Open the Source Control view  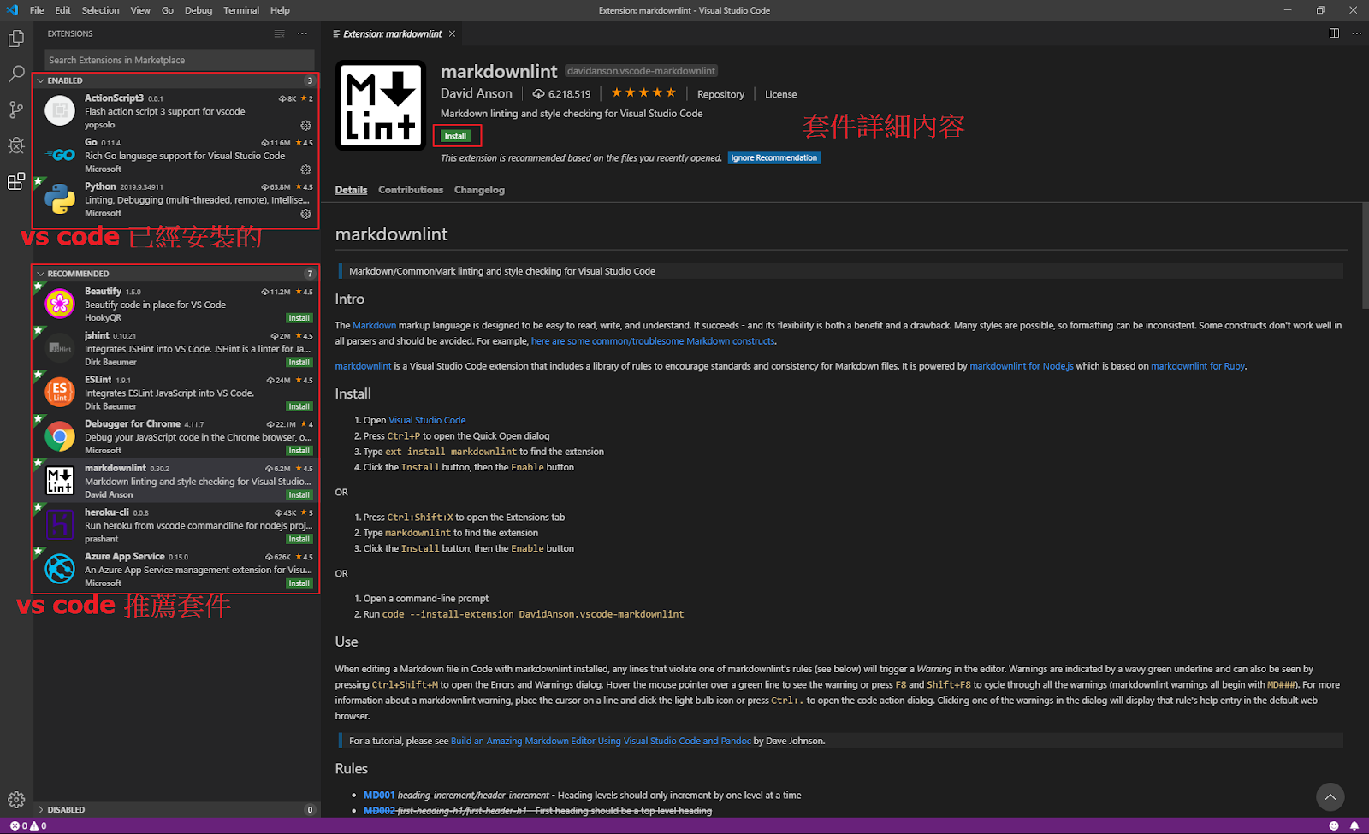pos(16,109)
